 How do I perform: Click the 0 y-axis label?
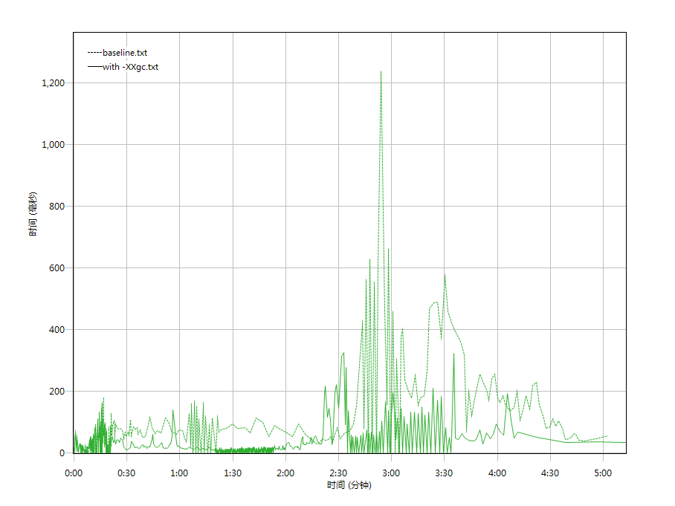point(62,453)
